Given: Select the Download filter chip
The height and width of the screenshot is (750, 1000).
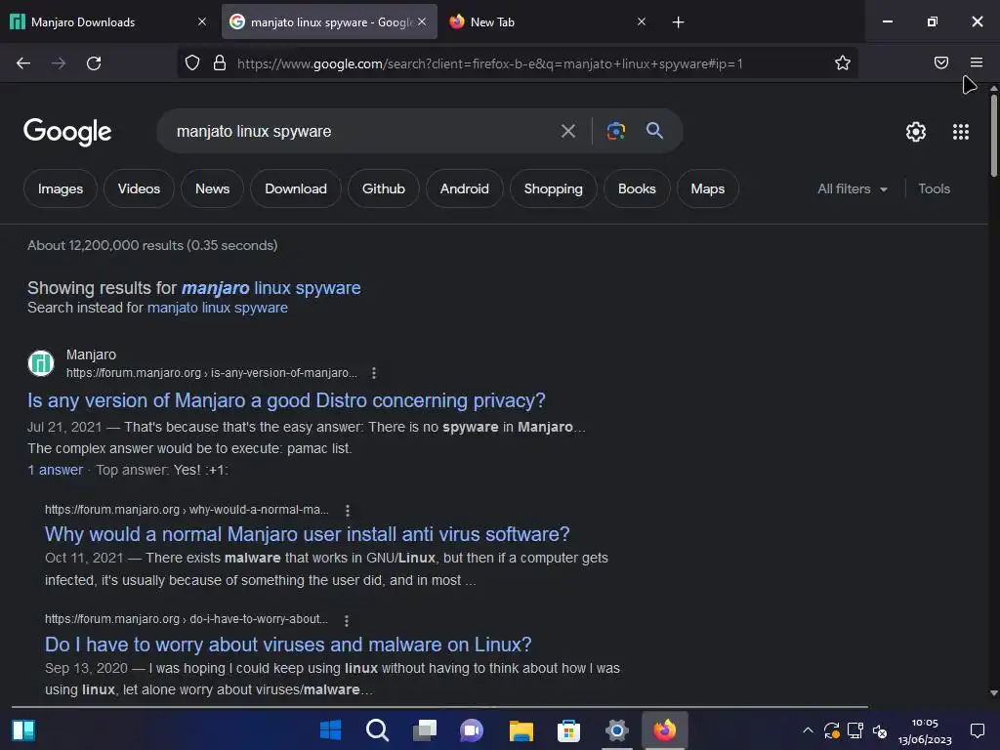Looking at the screenshot, I should pos(296,188).
